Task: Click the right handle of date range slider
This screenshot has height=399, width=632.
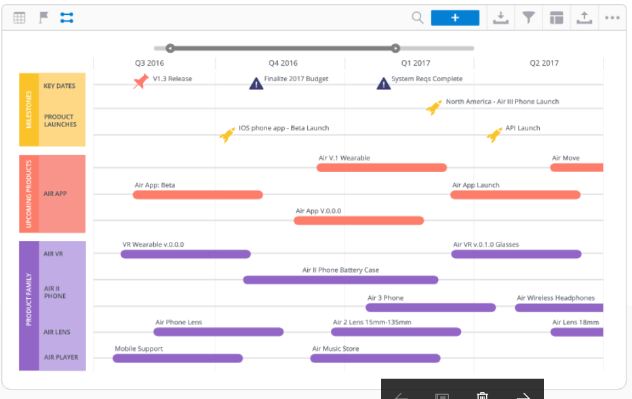Action: click(x=395, y=48)
